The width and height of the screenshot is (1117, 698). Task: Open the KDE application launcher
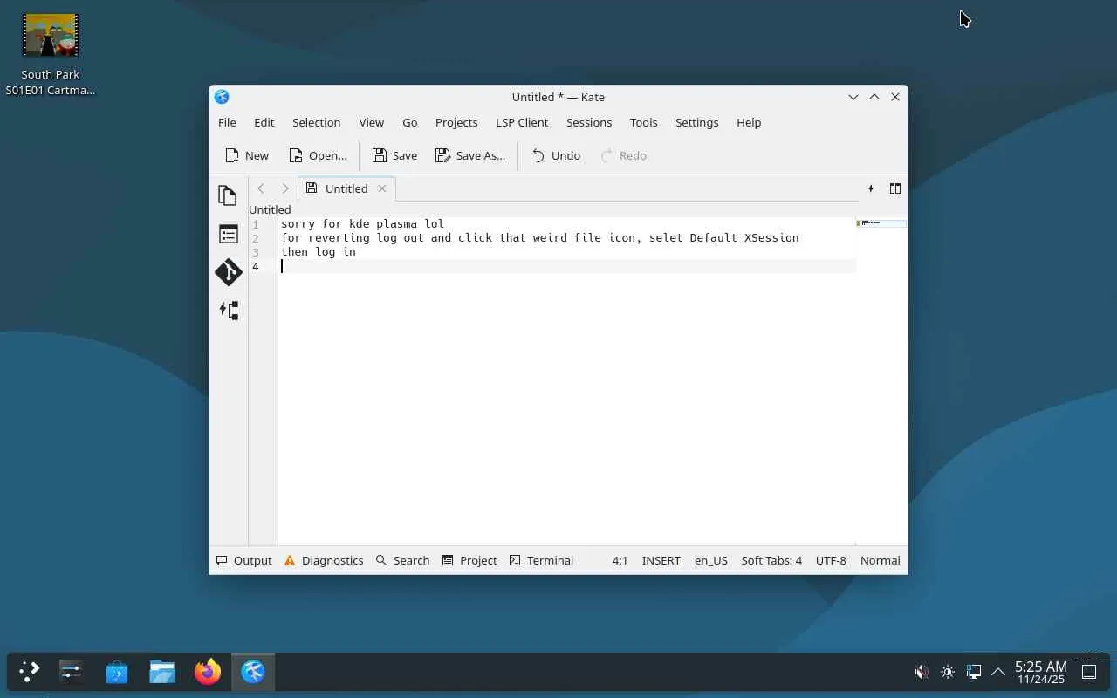tap(29, 672)
